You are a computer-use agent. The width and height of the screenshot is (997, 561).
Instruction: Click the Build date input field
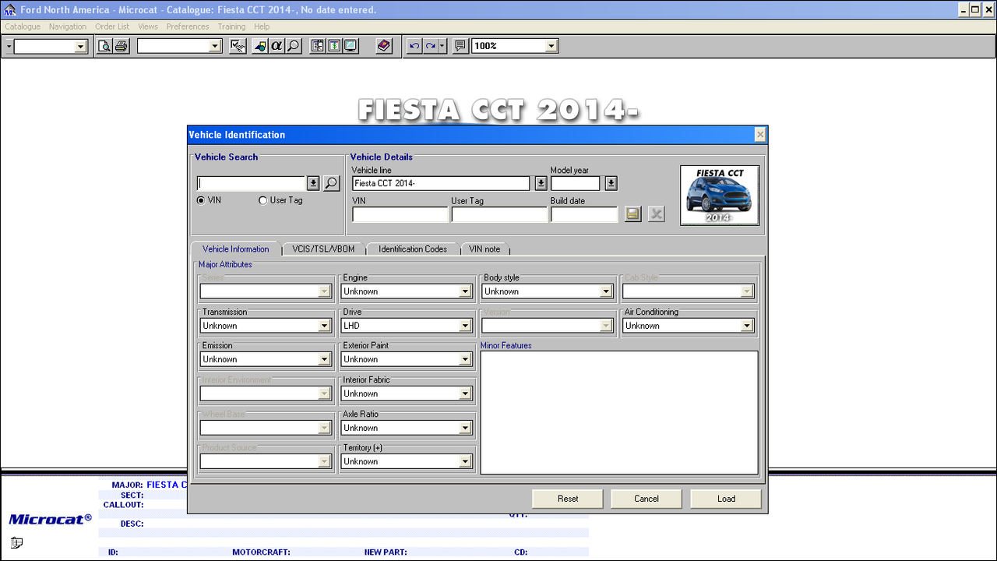tap(584, 214)
